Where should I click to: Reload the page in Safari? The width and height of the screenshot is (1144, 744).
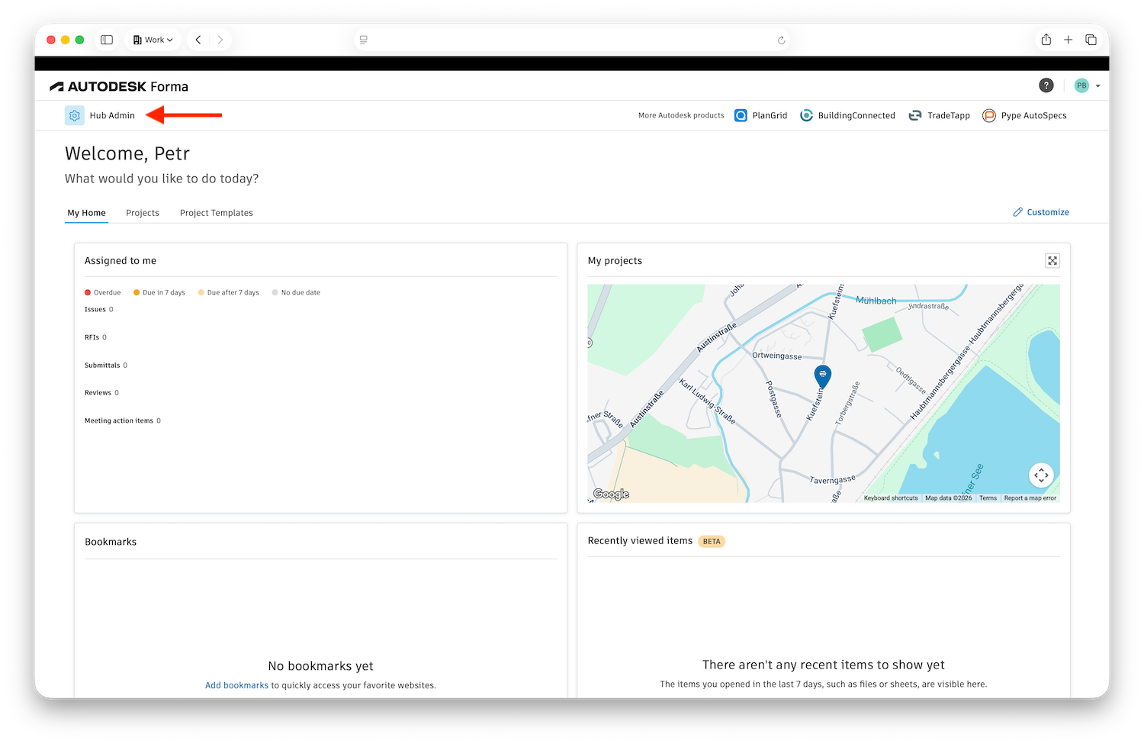pos(781,40)
